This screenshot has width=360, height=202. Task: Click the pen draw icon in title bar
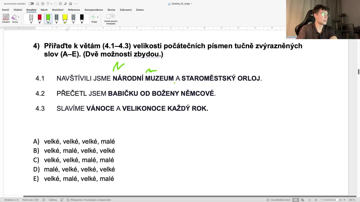65,4
